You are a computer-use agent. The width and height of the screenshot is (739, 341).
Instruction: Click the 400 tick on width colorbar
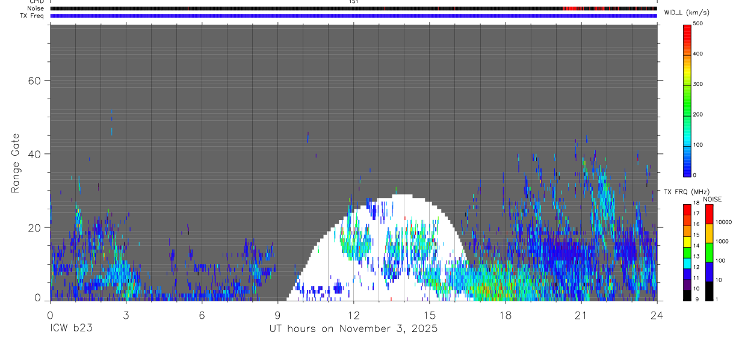tap(699, 54)
